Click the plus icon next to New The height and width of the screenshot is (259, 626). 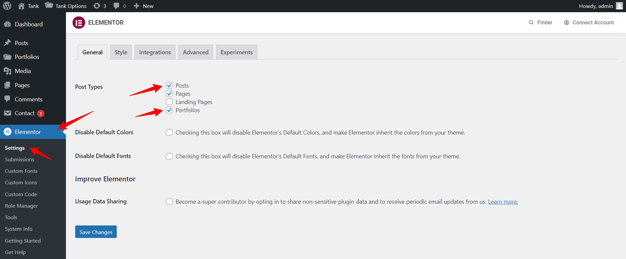point(137,6)
